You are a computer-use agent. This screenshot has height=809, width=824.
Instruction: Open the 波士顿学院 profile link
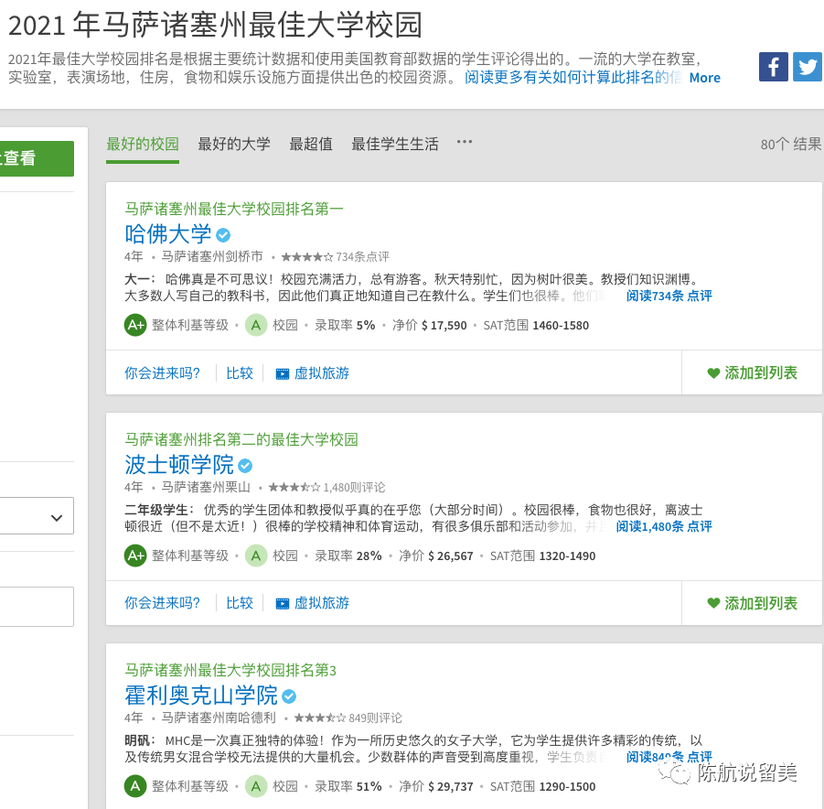pos(179,465)
